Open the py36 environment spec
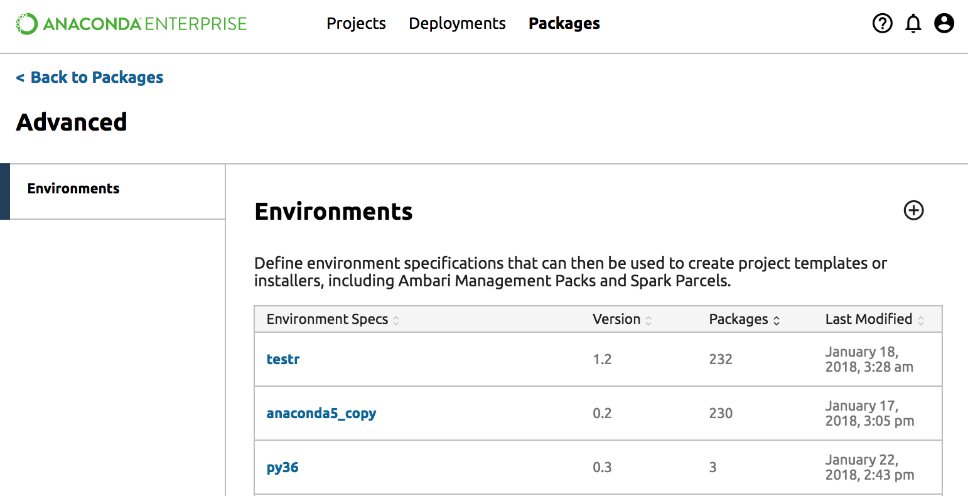The width and height of the screenshot is (968, 496). click(x=282, y=467)
